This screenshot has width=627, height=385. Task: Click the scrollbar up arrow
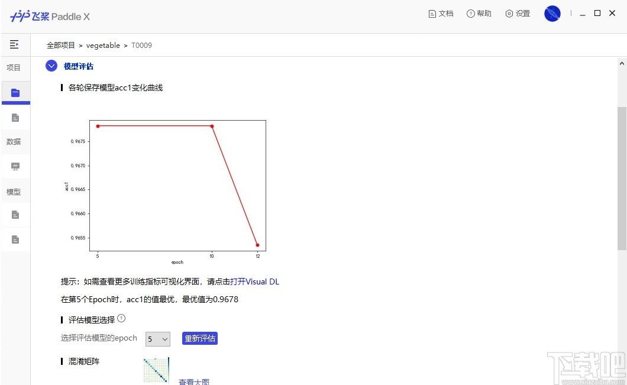click(x=622, y=63)
